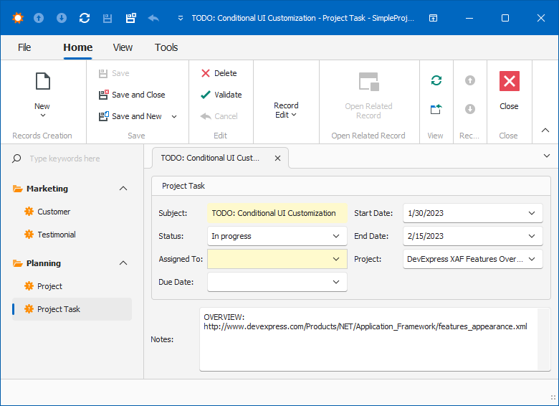This screenshot has width=559, height=406.
Task: Click the greyed-out Cancel button
Action: click(x=219, y=116)
